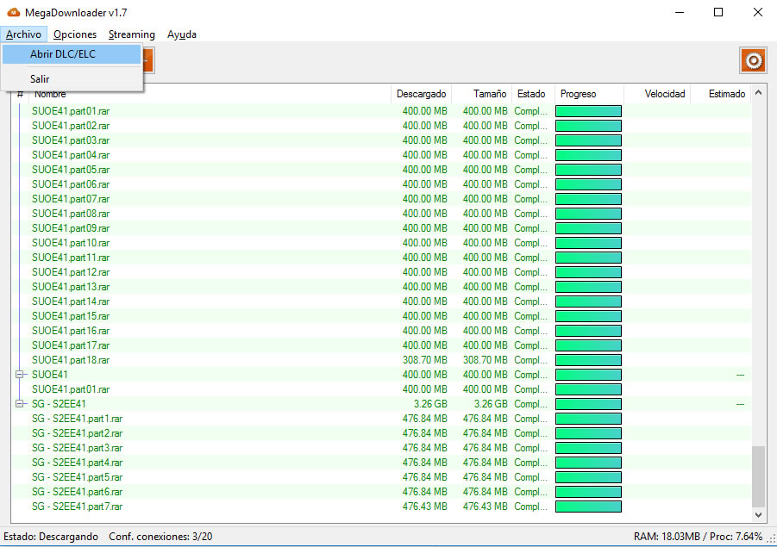
Task: Click progress bar of SG - S2EE41.part7.rar
Action: pyautogui.click(x=588, y=507)
